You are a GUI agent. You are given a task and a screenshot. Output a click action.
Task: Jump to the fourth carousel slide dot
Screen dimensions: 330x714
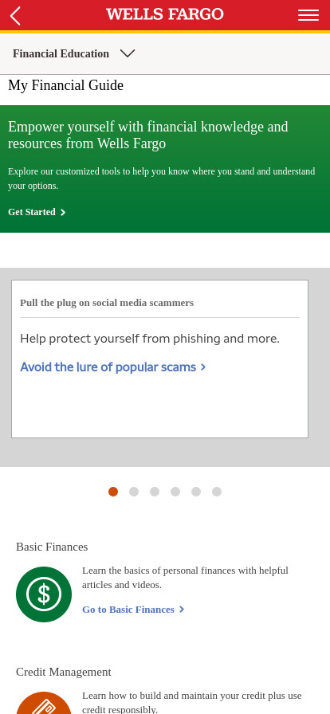pyautogui.click(x=175, y=492)
